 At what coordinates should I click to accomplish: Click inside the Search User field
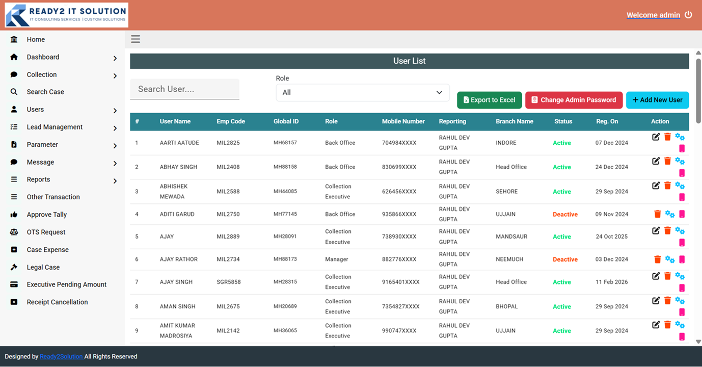[184, 89]
